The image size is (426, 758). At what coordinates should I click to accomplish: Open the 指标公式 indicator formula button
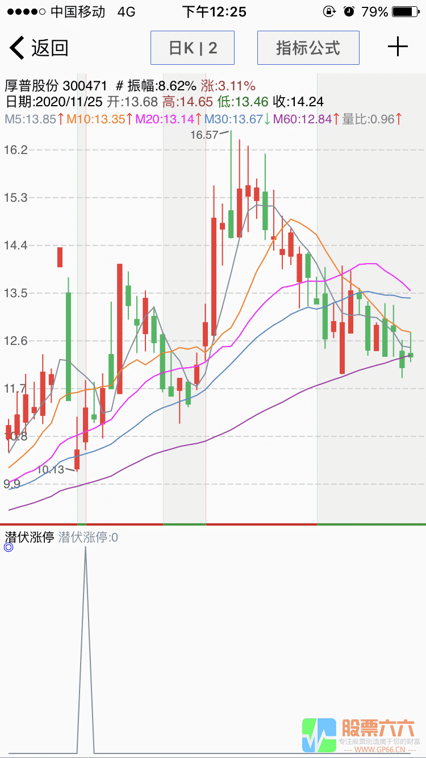click(x=308, y=48)
